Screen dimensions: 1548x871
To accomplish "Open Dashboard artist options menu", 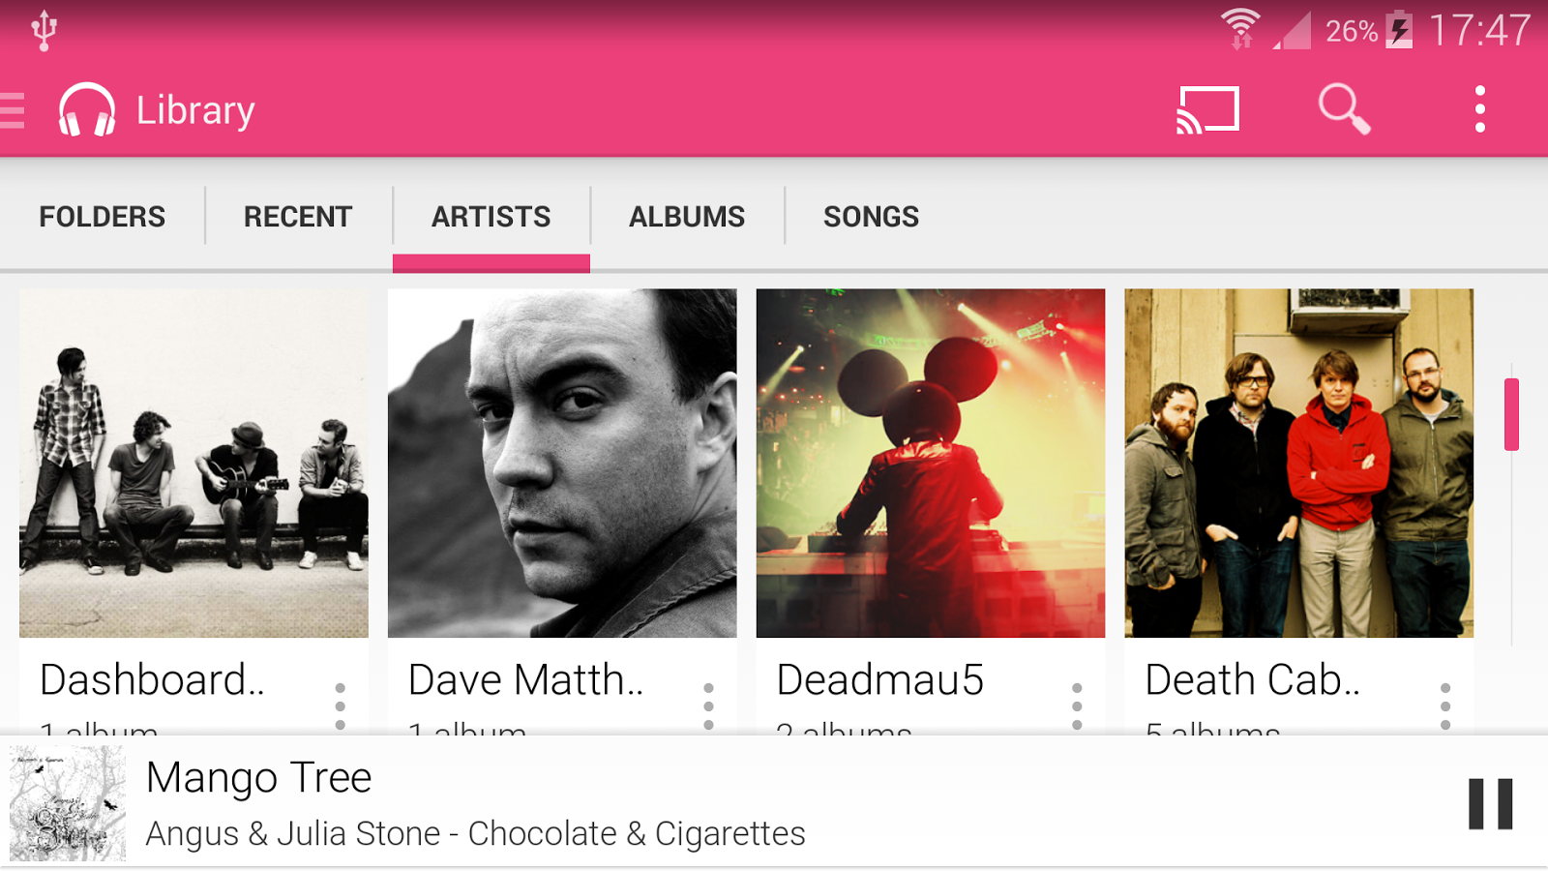I will point(341,706).
